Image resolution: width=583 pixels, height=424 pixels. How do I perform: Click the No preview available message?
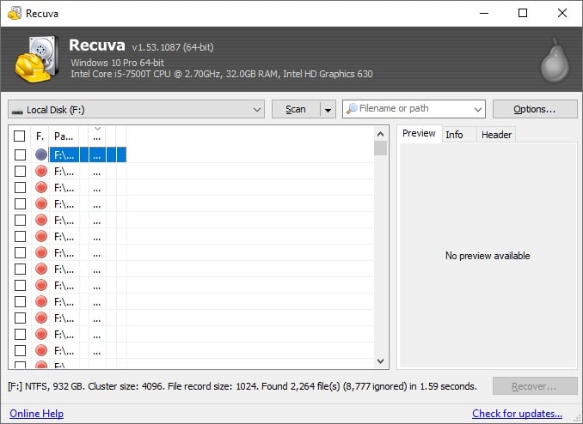[x=488, y=256]
